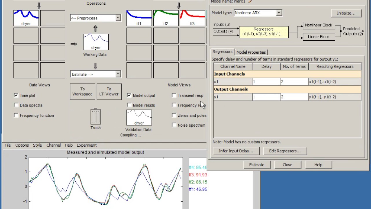Select the tf1: 46.95 legend entry

coord(198,189)
